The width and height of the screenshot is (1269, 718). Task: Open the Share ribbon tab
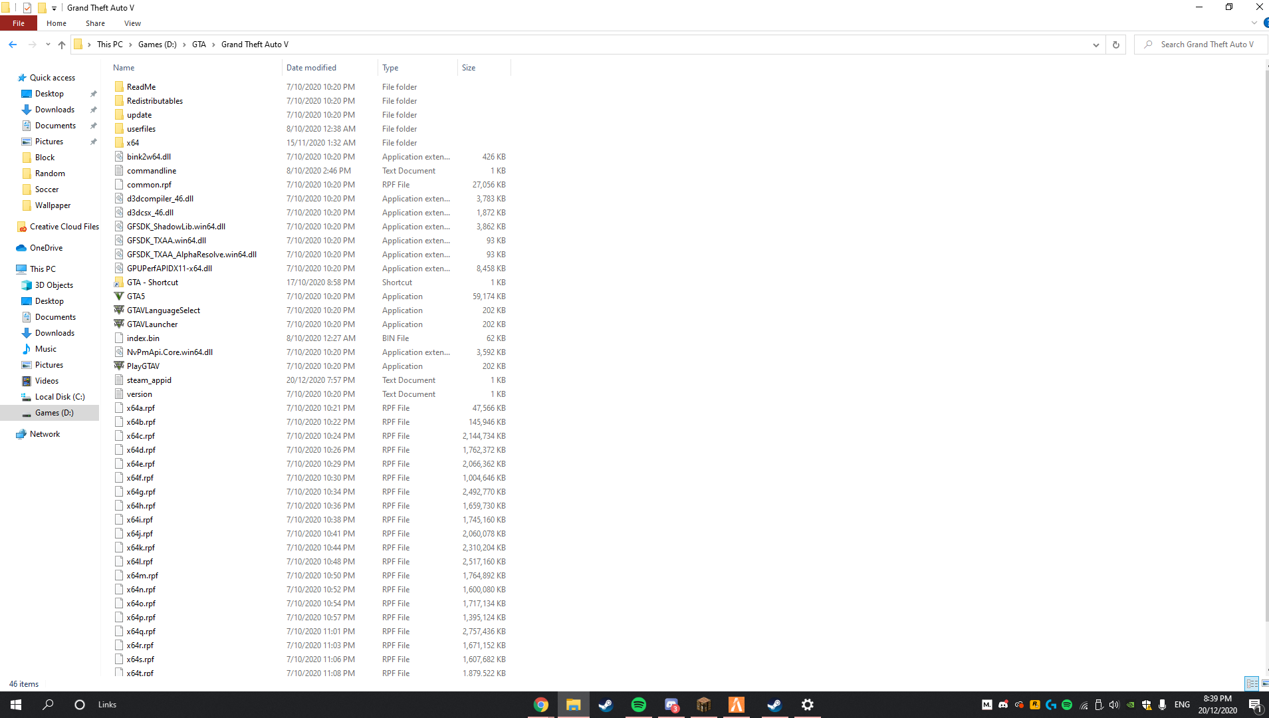(95, 23)
